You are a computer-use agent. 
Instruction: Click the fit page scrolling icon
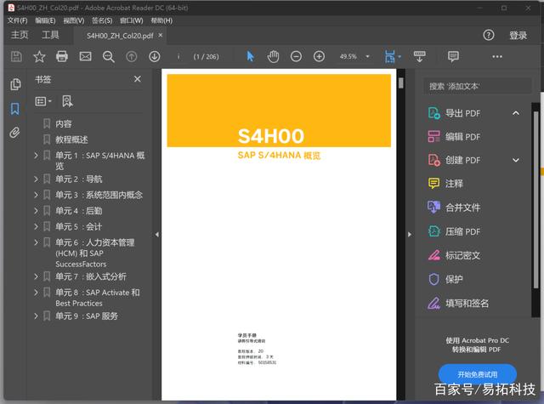pos(390,57)
